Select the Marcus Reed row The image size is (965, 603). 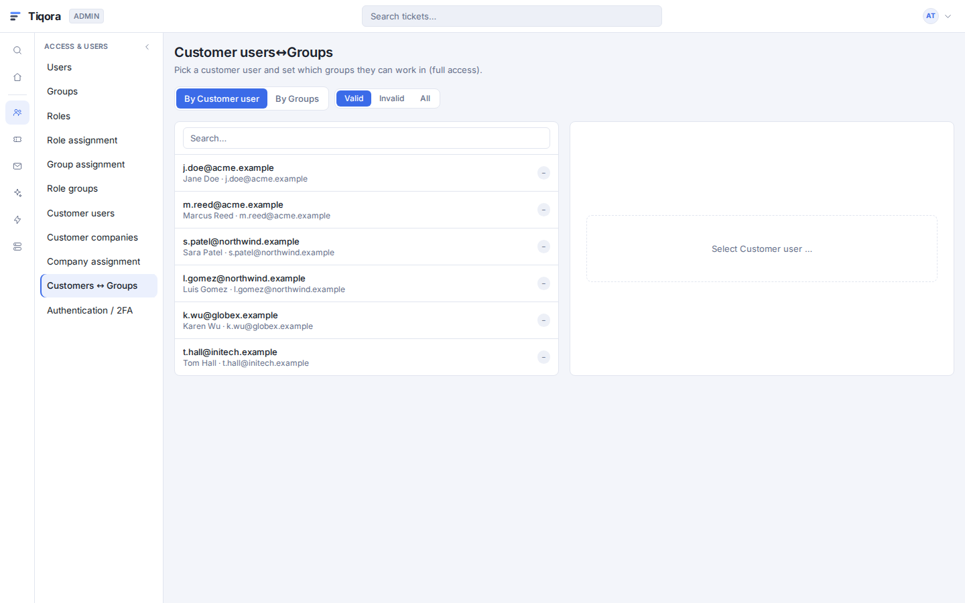367,210
